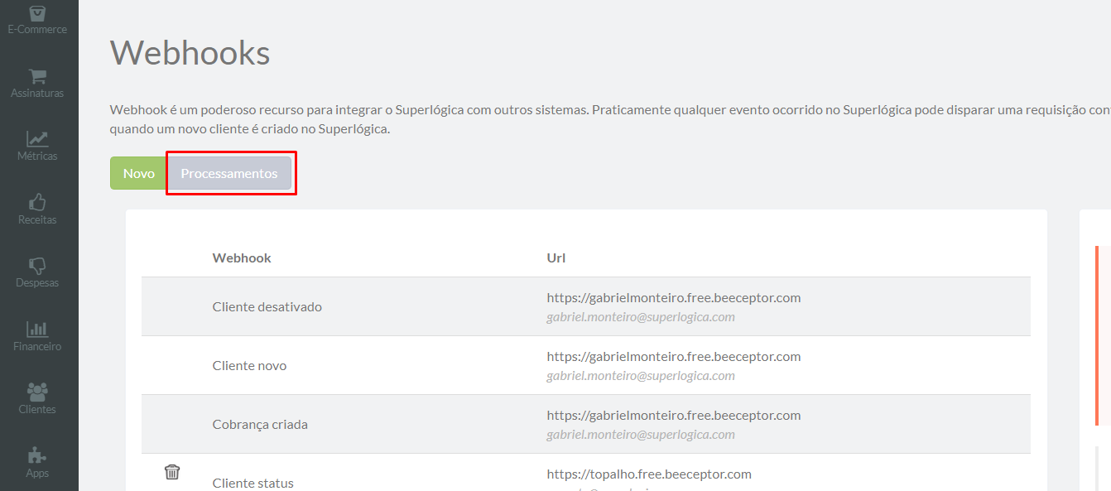This screenshot has width=1111, height=491.
Task: Click the Processamentos button
Action: [x=229, y=173]
